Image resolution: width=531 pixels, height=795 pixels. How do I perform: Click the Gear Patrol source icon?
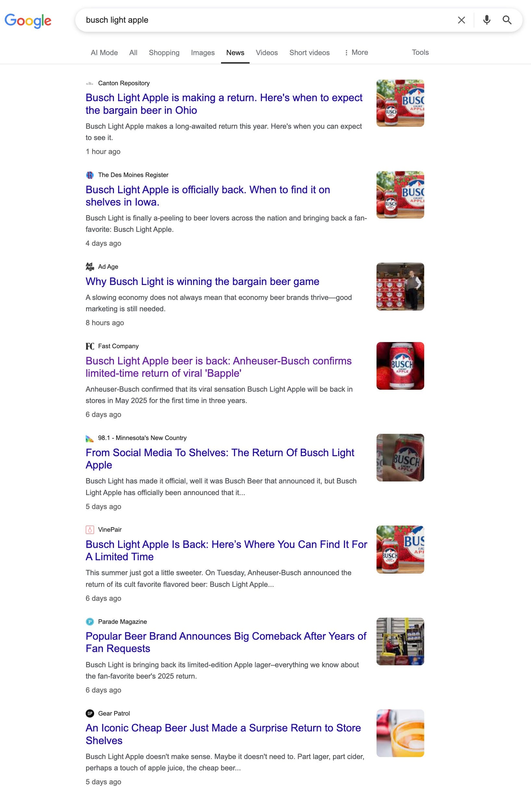(x=90, y=714)
